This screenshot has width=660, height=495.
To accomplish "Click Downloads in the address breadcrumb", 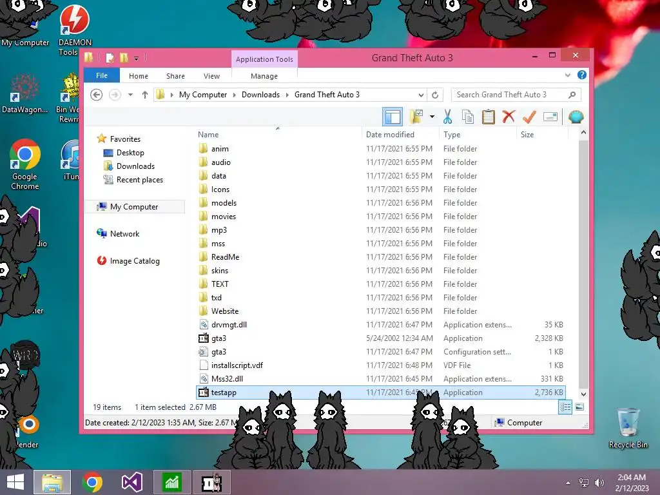I will [x=260, y=95].
